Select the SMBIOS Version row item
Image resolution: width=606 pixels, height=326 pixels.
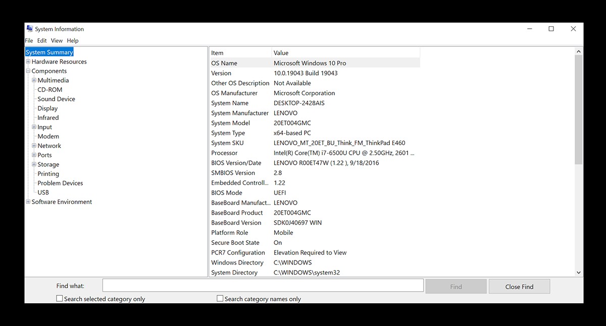pyautogui.click(x=233, y=173)
